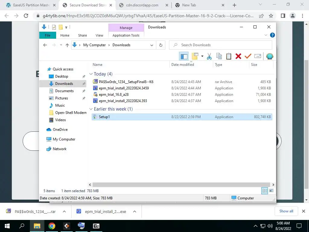Click the orange checkmark Properties icon

coord(248,56)
